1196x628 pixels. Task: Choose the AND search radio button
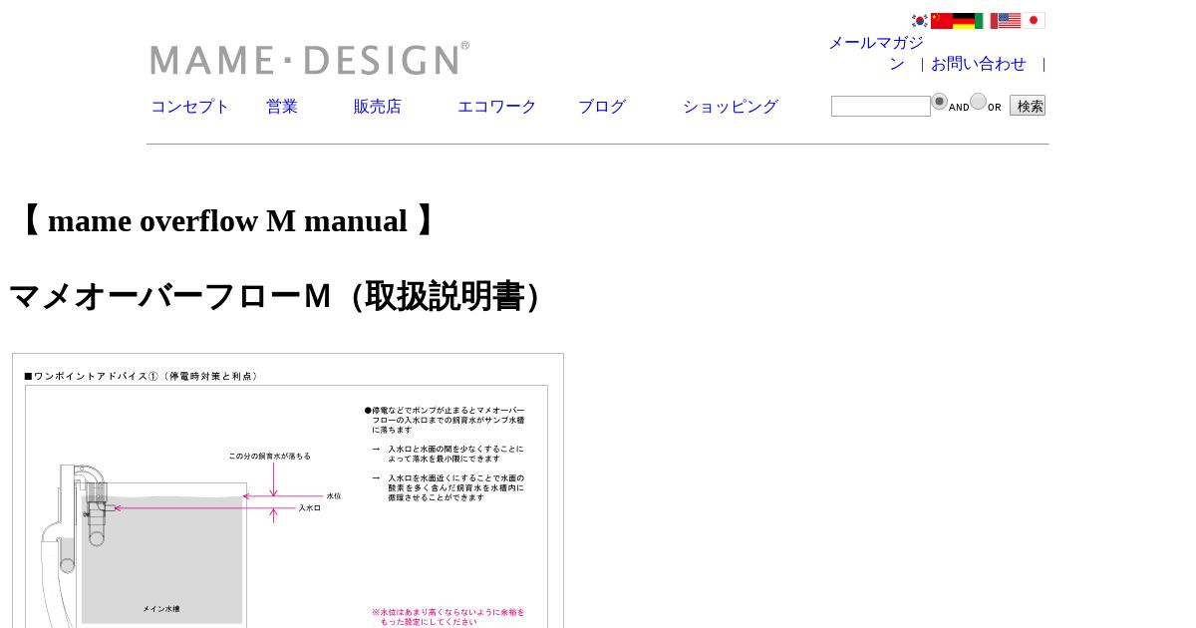click(940, 102)
